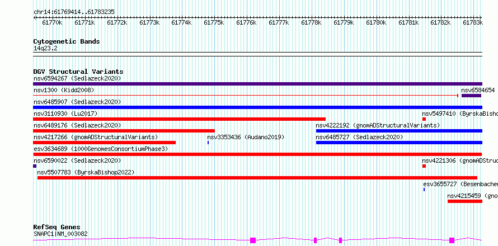Open nsv5507783 (ByrskaBishop2022) label

[86, 172]
